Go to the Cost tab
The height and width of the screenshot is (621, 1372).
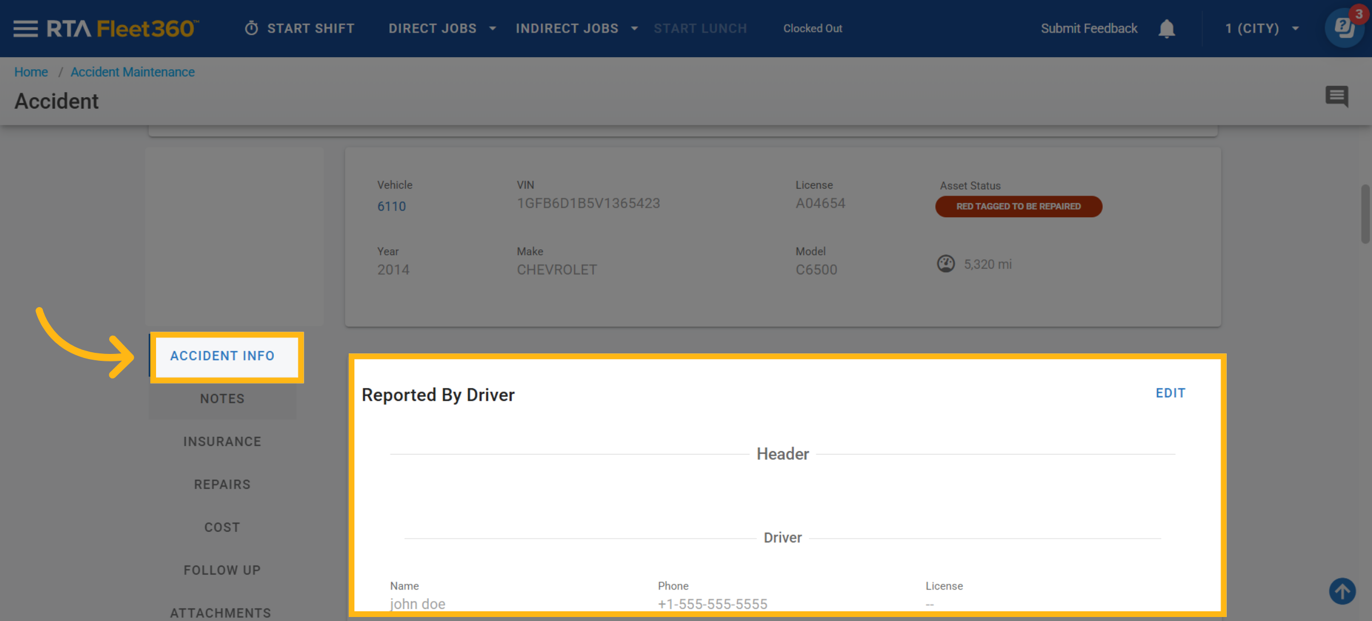pyautogui.click(x=222, y=527)
